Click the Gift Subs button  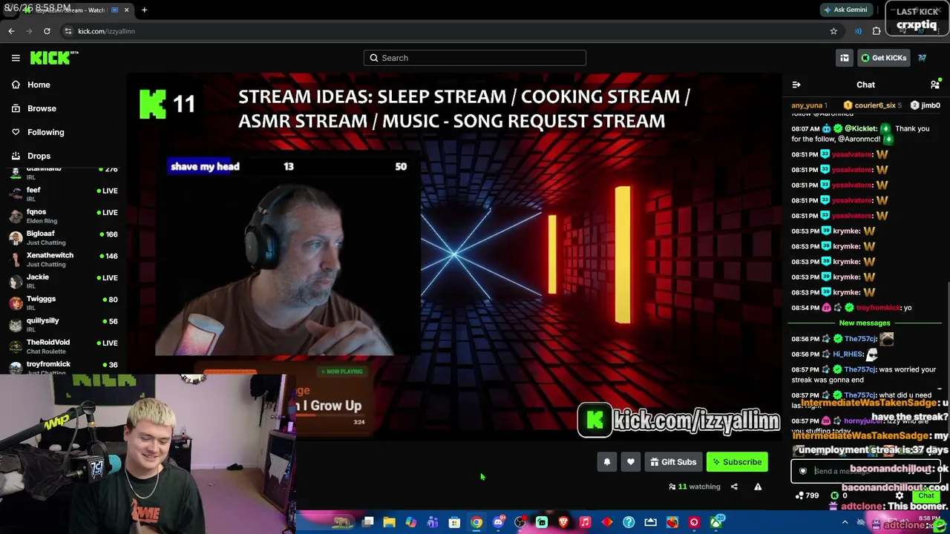673,462
